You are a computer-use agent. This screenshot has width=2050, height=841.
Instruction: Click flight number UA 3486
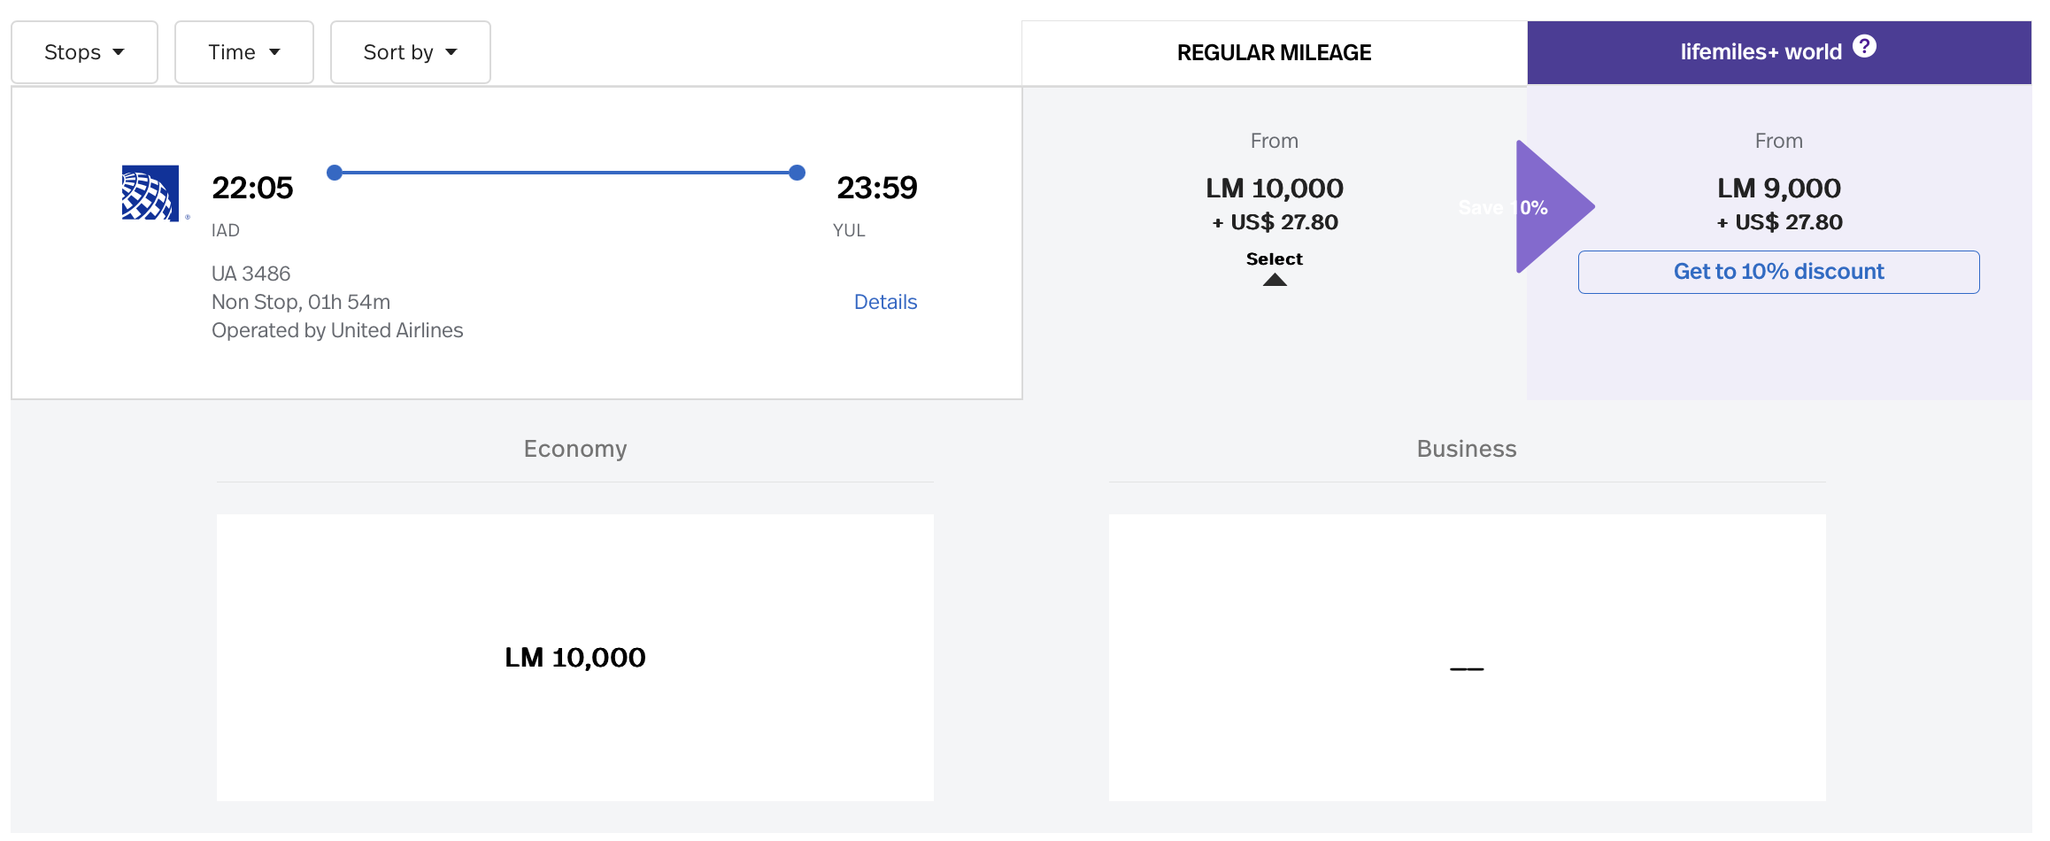(250, 274)
